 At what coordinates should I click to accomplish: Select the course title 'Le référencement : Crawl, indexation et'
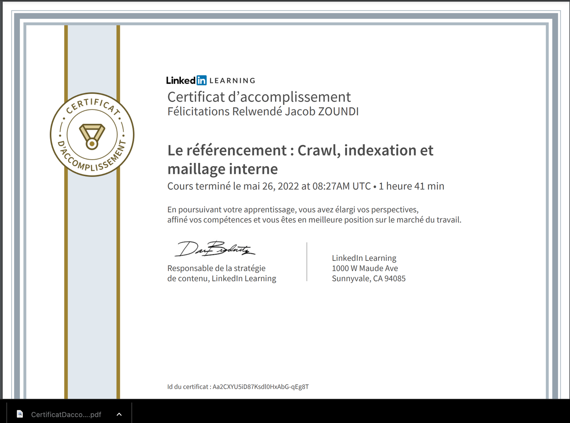(x=300, y=150)
